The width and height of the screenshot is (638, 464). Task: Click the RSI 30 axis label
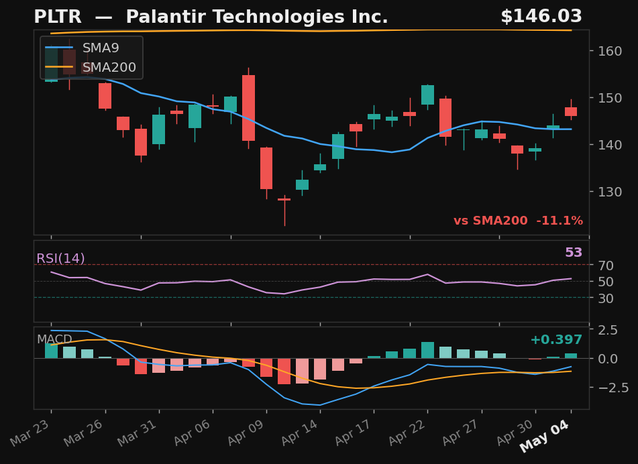[x=605, y=298]
